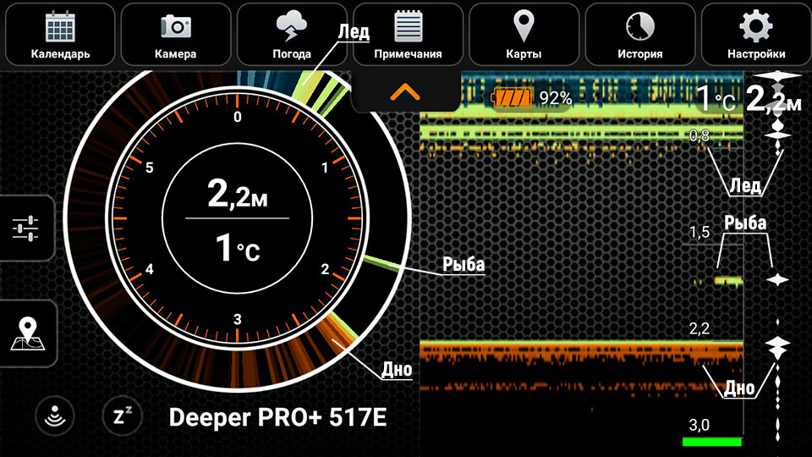This screenshot has width=812, height=457.
Task: Open the sonar adjustment sliders panel
Action: click(26, 228)
